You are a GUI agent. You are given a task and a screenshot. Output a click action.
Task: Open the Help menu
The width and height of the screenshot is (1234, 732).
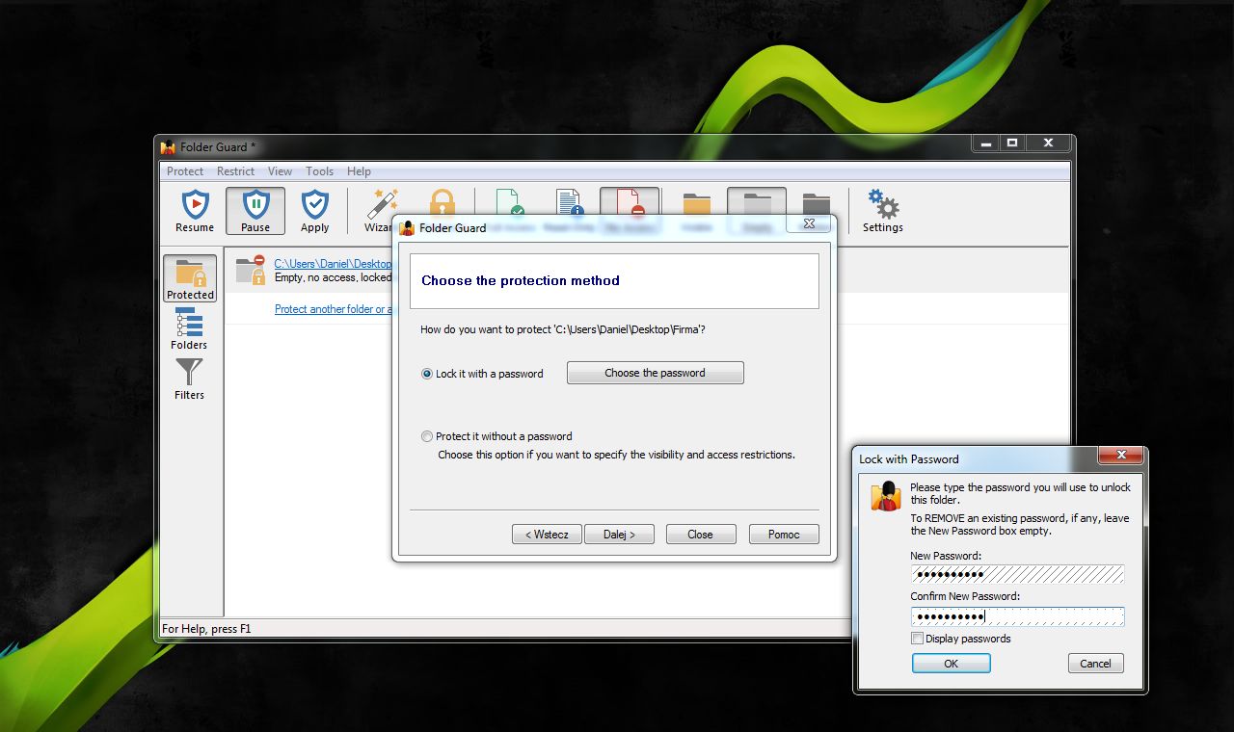click(x=359, y=171)
